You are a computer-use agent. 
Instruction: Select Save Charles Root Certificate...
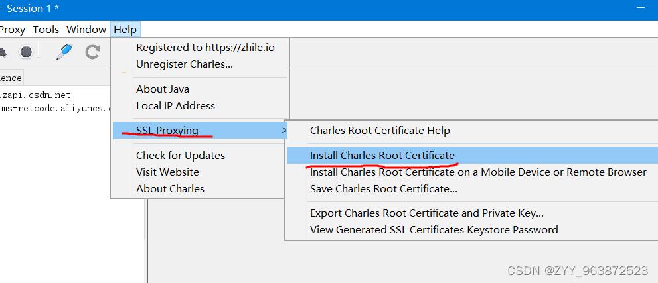384,189
